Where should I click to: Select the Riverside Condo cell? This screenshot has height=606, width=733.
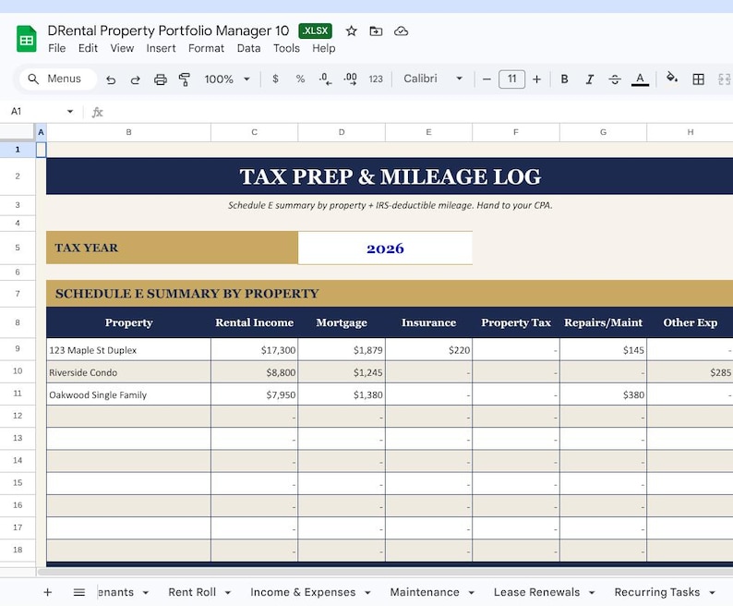pyautogui.click(x=128, y=372)
